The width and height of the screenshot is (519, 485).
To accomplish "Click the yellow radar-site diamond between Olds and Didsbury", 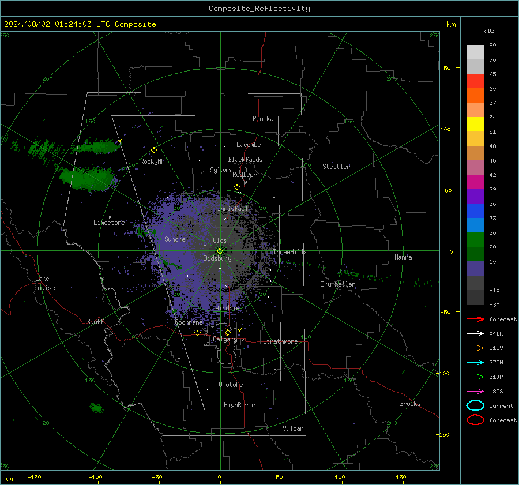I will (220, 251).
